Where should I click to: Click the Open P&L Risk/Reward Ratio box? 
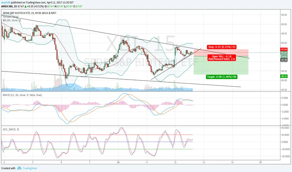coord(222,58)
